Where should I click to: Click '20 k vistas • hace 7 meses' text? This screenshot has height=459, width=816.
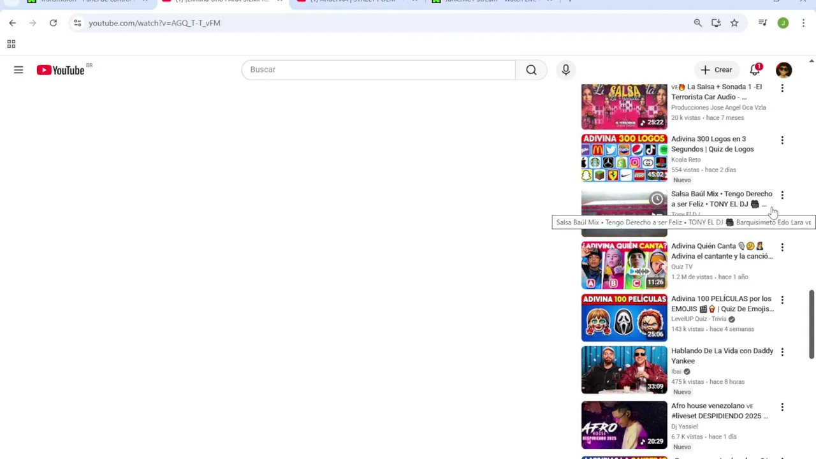708,118
